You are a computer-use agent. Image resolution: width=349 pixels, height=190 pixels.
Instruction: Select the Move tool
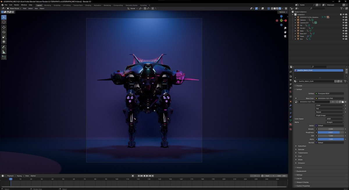[x=4, y=27]
